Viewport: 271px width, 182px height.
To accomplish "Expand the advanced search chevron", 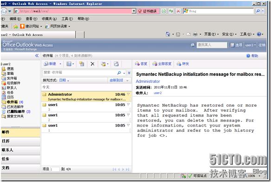I will pos(129,73).
